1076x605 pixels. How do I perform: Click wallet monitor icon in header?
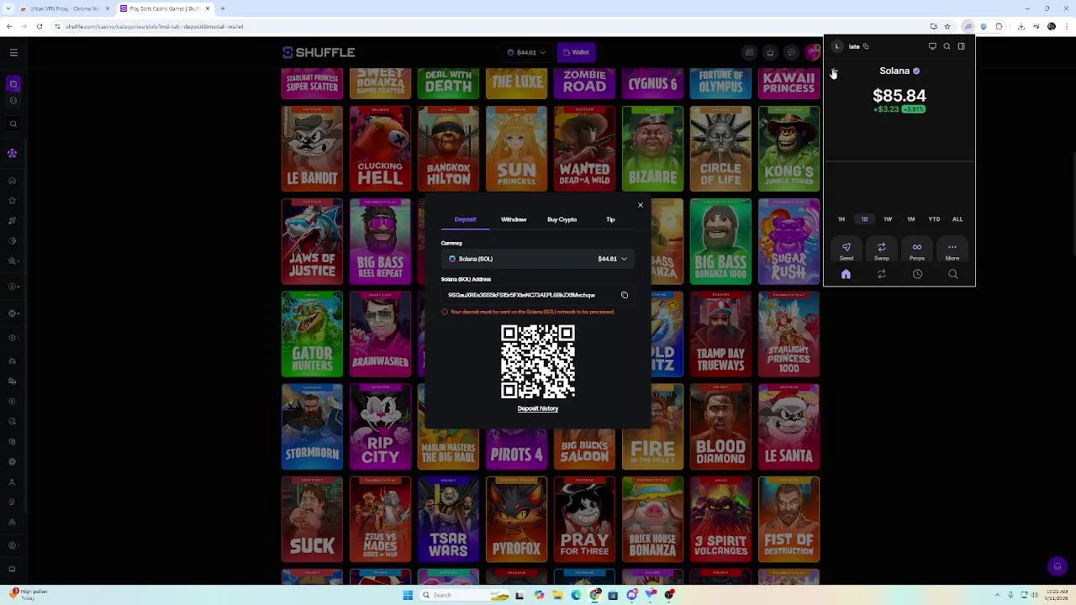click(x=932, y=46)
